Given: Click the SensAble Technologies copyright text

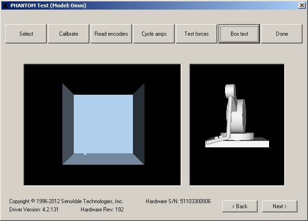Looking at the screenshot, I should 66,201.
